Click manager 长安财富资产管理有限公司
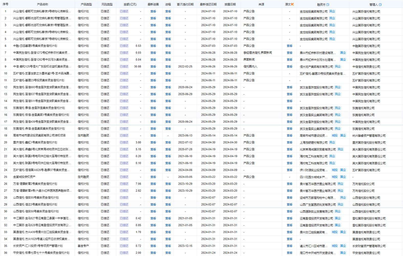 pos(369,246)
